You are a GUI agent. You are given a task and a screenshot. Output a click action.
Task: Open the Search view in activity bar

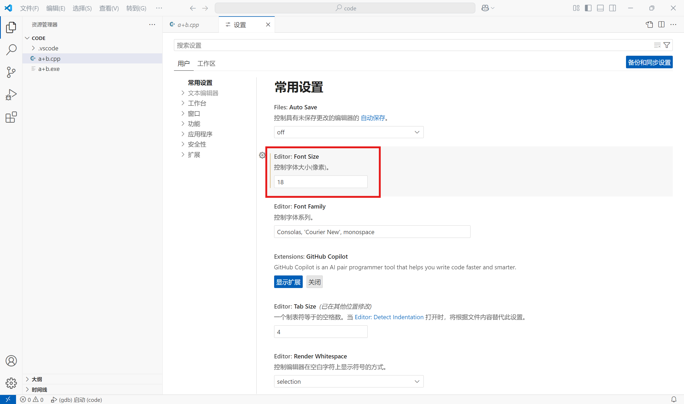tap(11, 50)
